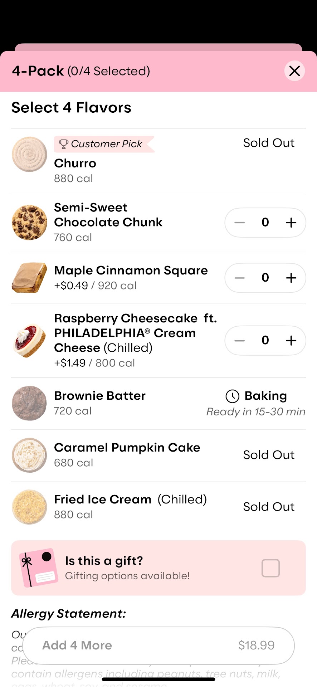The width and height of the screenshot is (317, 687).
Task: Tap the Brownie Batter flavor name
Action: (100, 396)
